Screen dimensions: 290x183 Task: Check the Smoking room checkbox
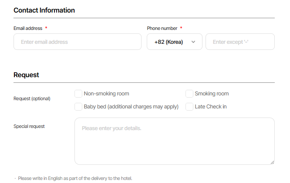[x=189, y=94]
